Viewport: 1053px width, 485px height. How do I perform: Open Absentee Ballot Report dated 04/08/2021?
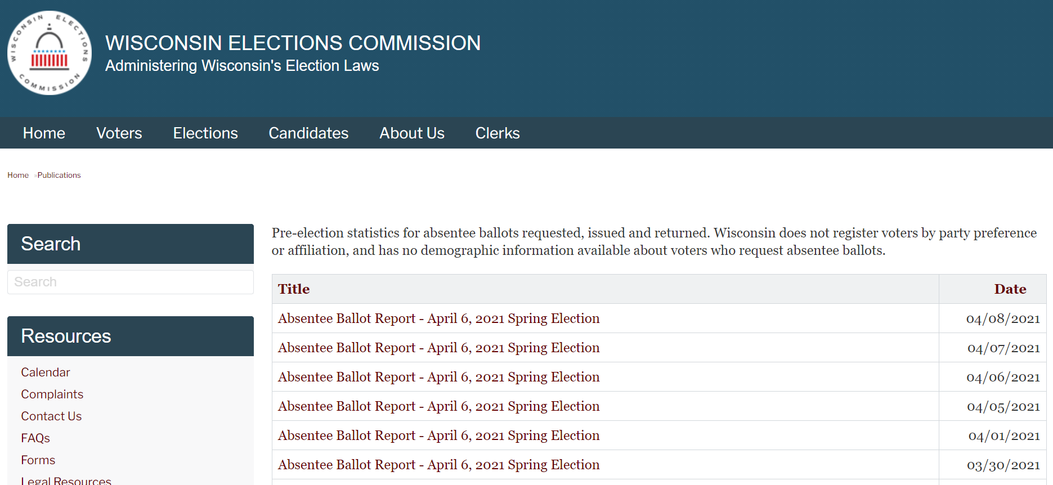439,318
